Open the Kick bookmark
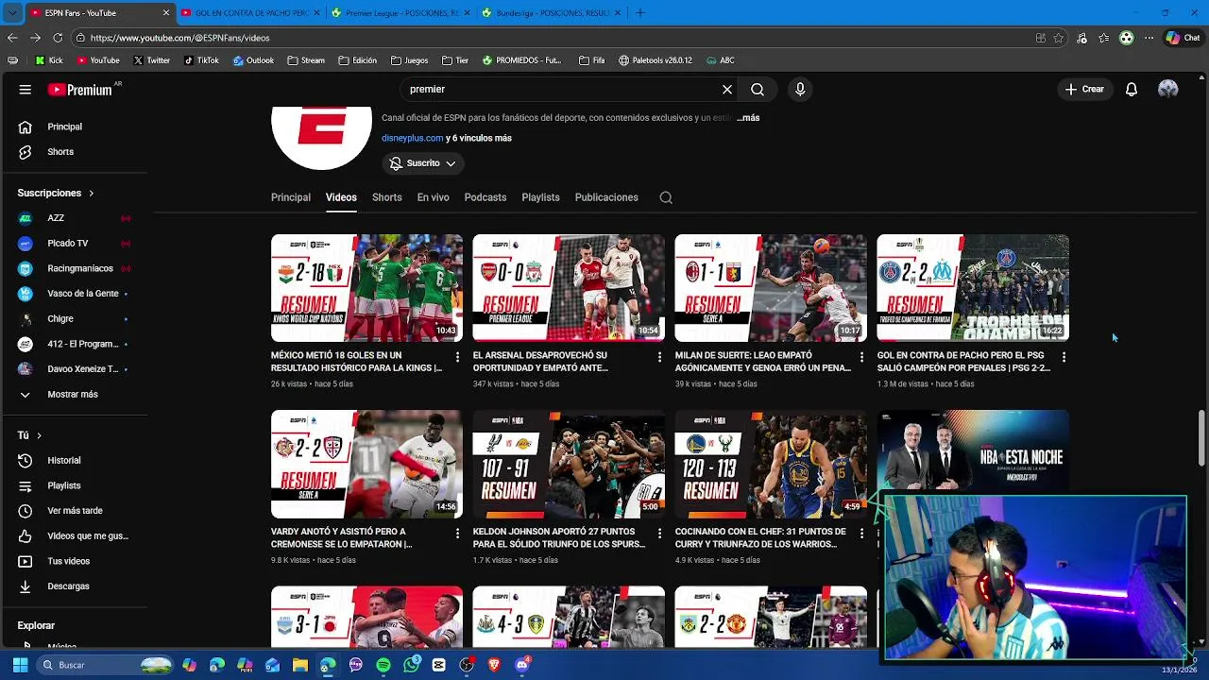The image size is (1209, 680). (x=49, y=60)
